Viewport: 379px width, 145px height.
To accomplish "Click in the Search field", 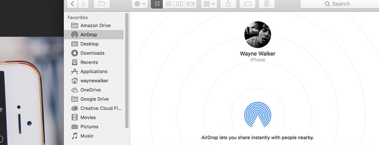I will coord(340,4).
